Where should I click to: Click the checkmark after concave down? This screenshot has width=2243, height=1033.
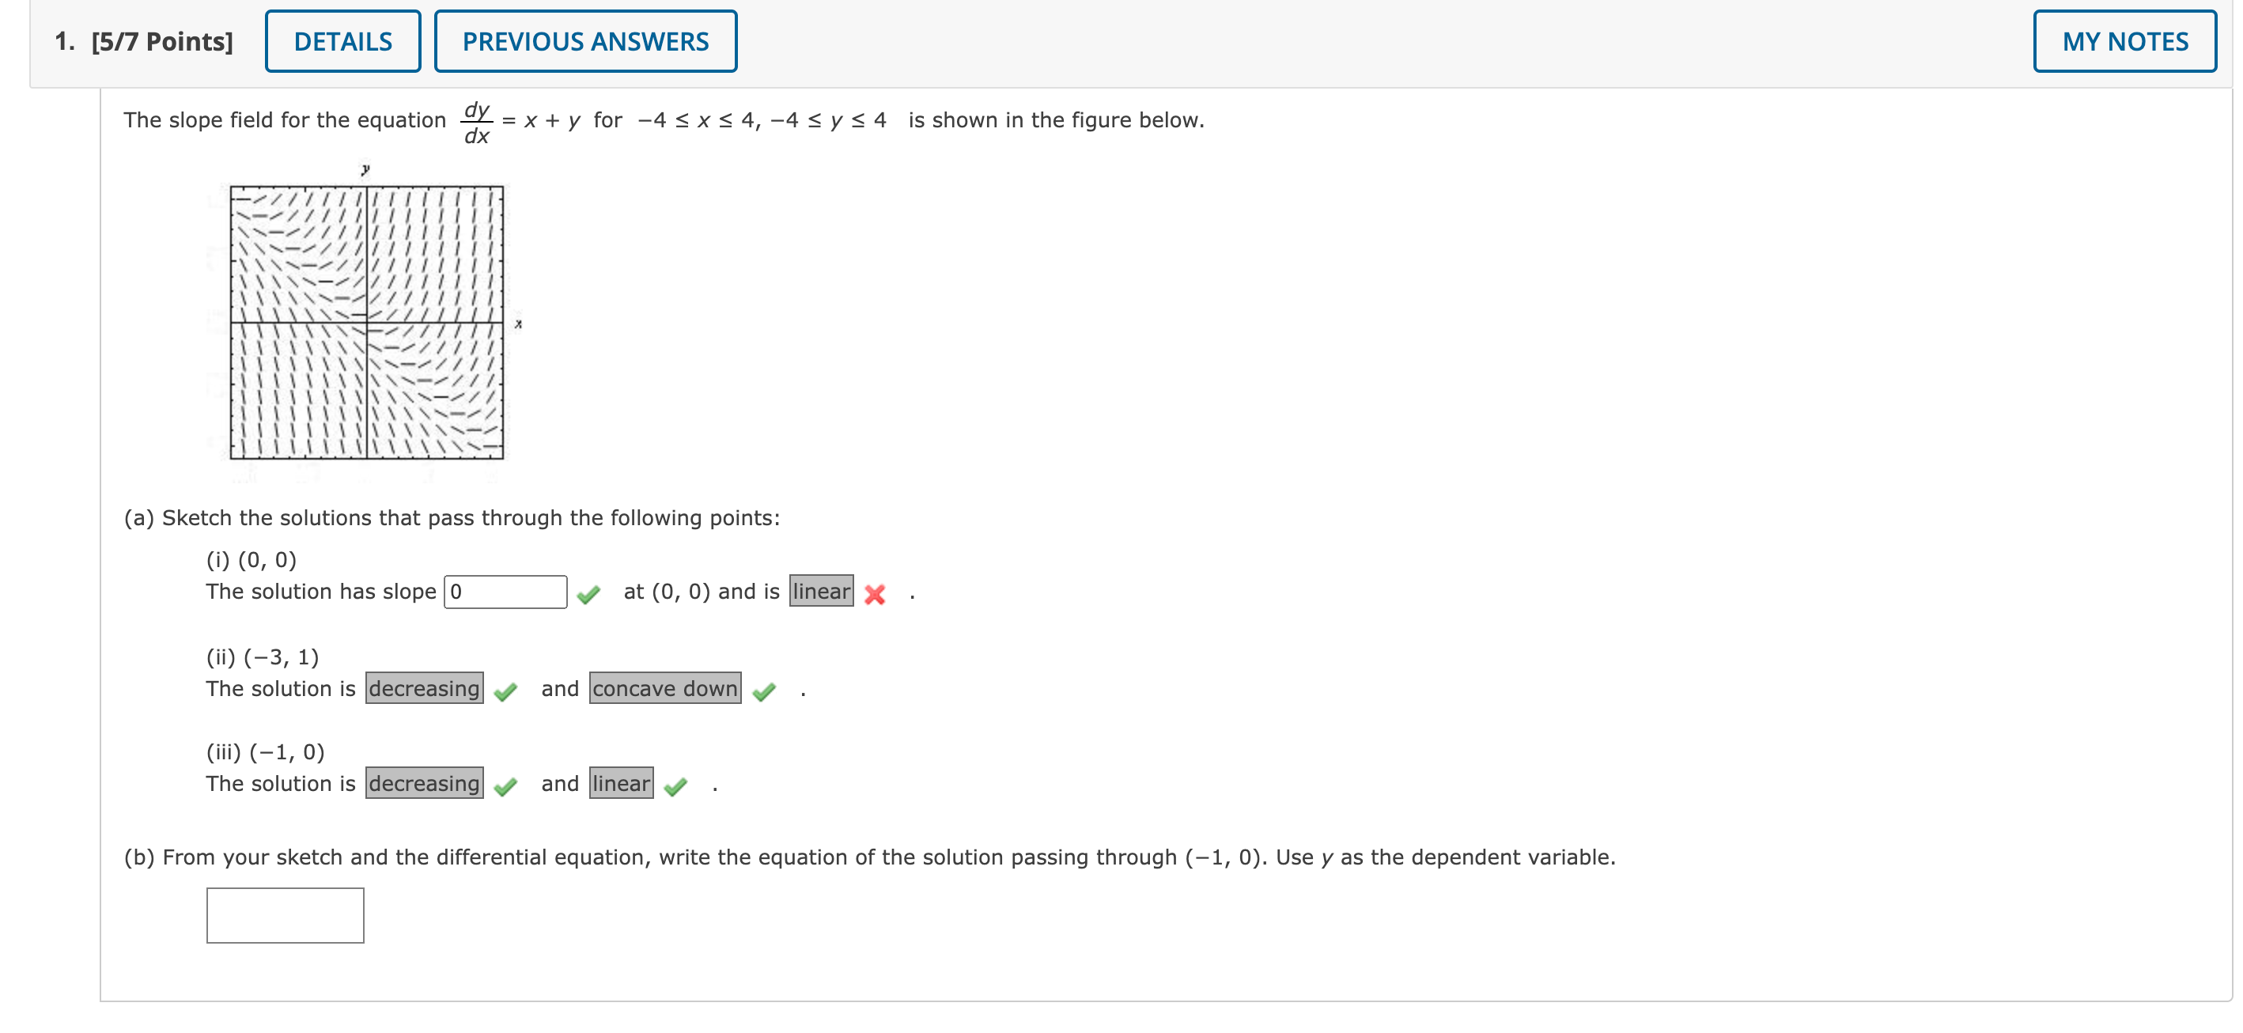click(x=765, y=691)
